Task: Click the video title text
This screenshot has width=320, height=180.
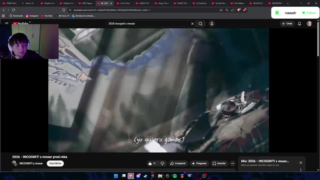Action: (x=40, y=157)
